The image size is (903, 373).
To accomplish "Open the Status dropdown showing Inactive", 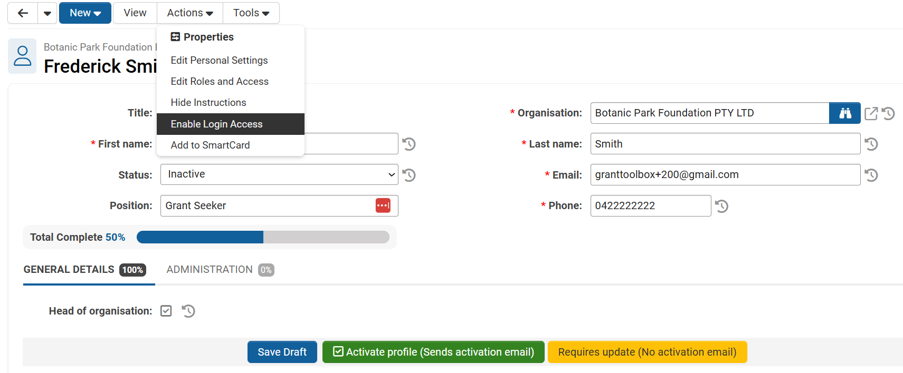I will [279, 174].
